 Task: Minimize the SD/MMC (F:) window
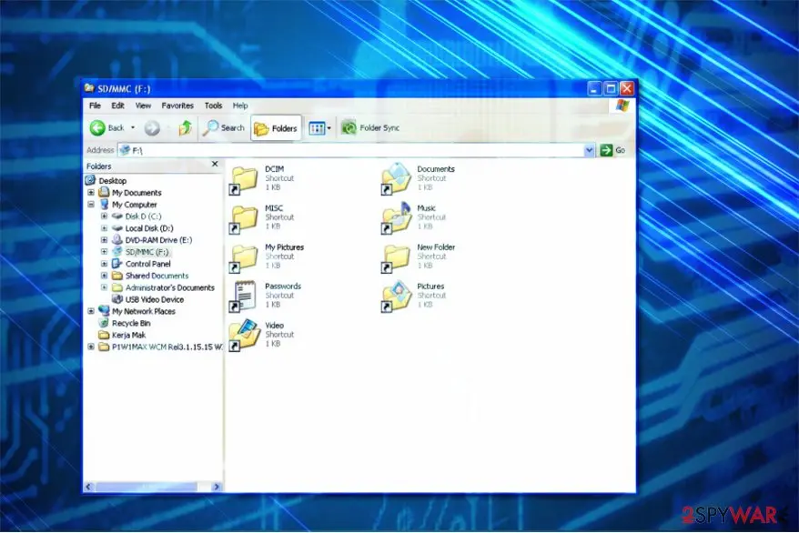pyautogui.click(x=594, y=88)
